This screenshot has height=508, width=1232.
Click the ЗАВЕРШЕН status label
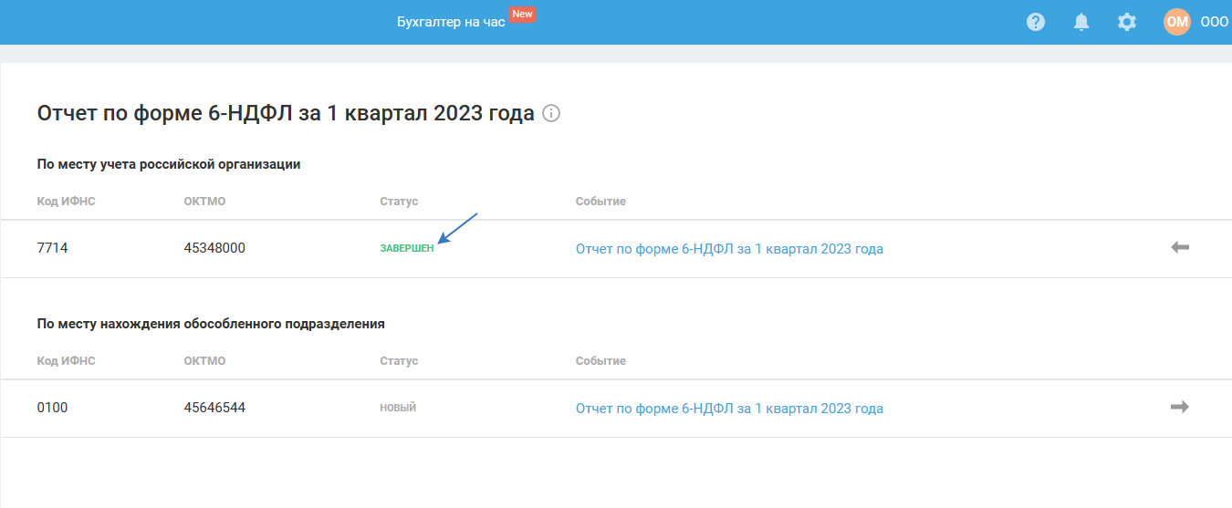407,248
